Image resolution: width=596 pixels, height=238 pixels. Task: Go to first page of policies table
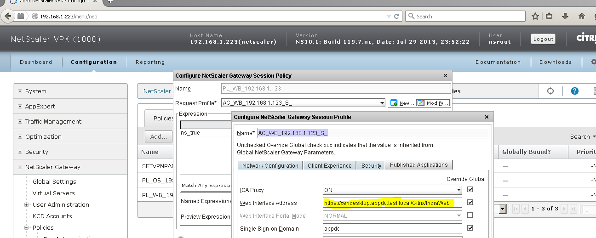pos(516,209)
